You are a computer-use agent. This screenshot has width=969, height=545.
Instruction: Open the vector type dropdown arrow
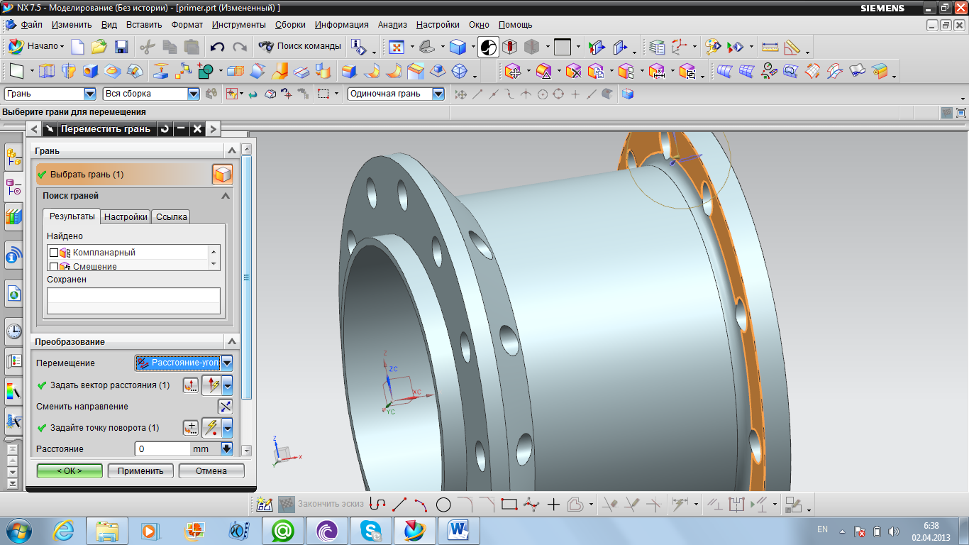228,385
